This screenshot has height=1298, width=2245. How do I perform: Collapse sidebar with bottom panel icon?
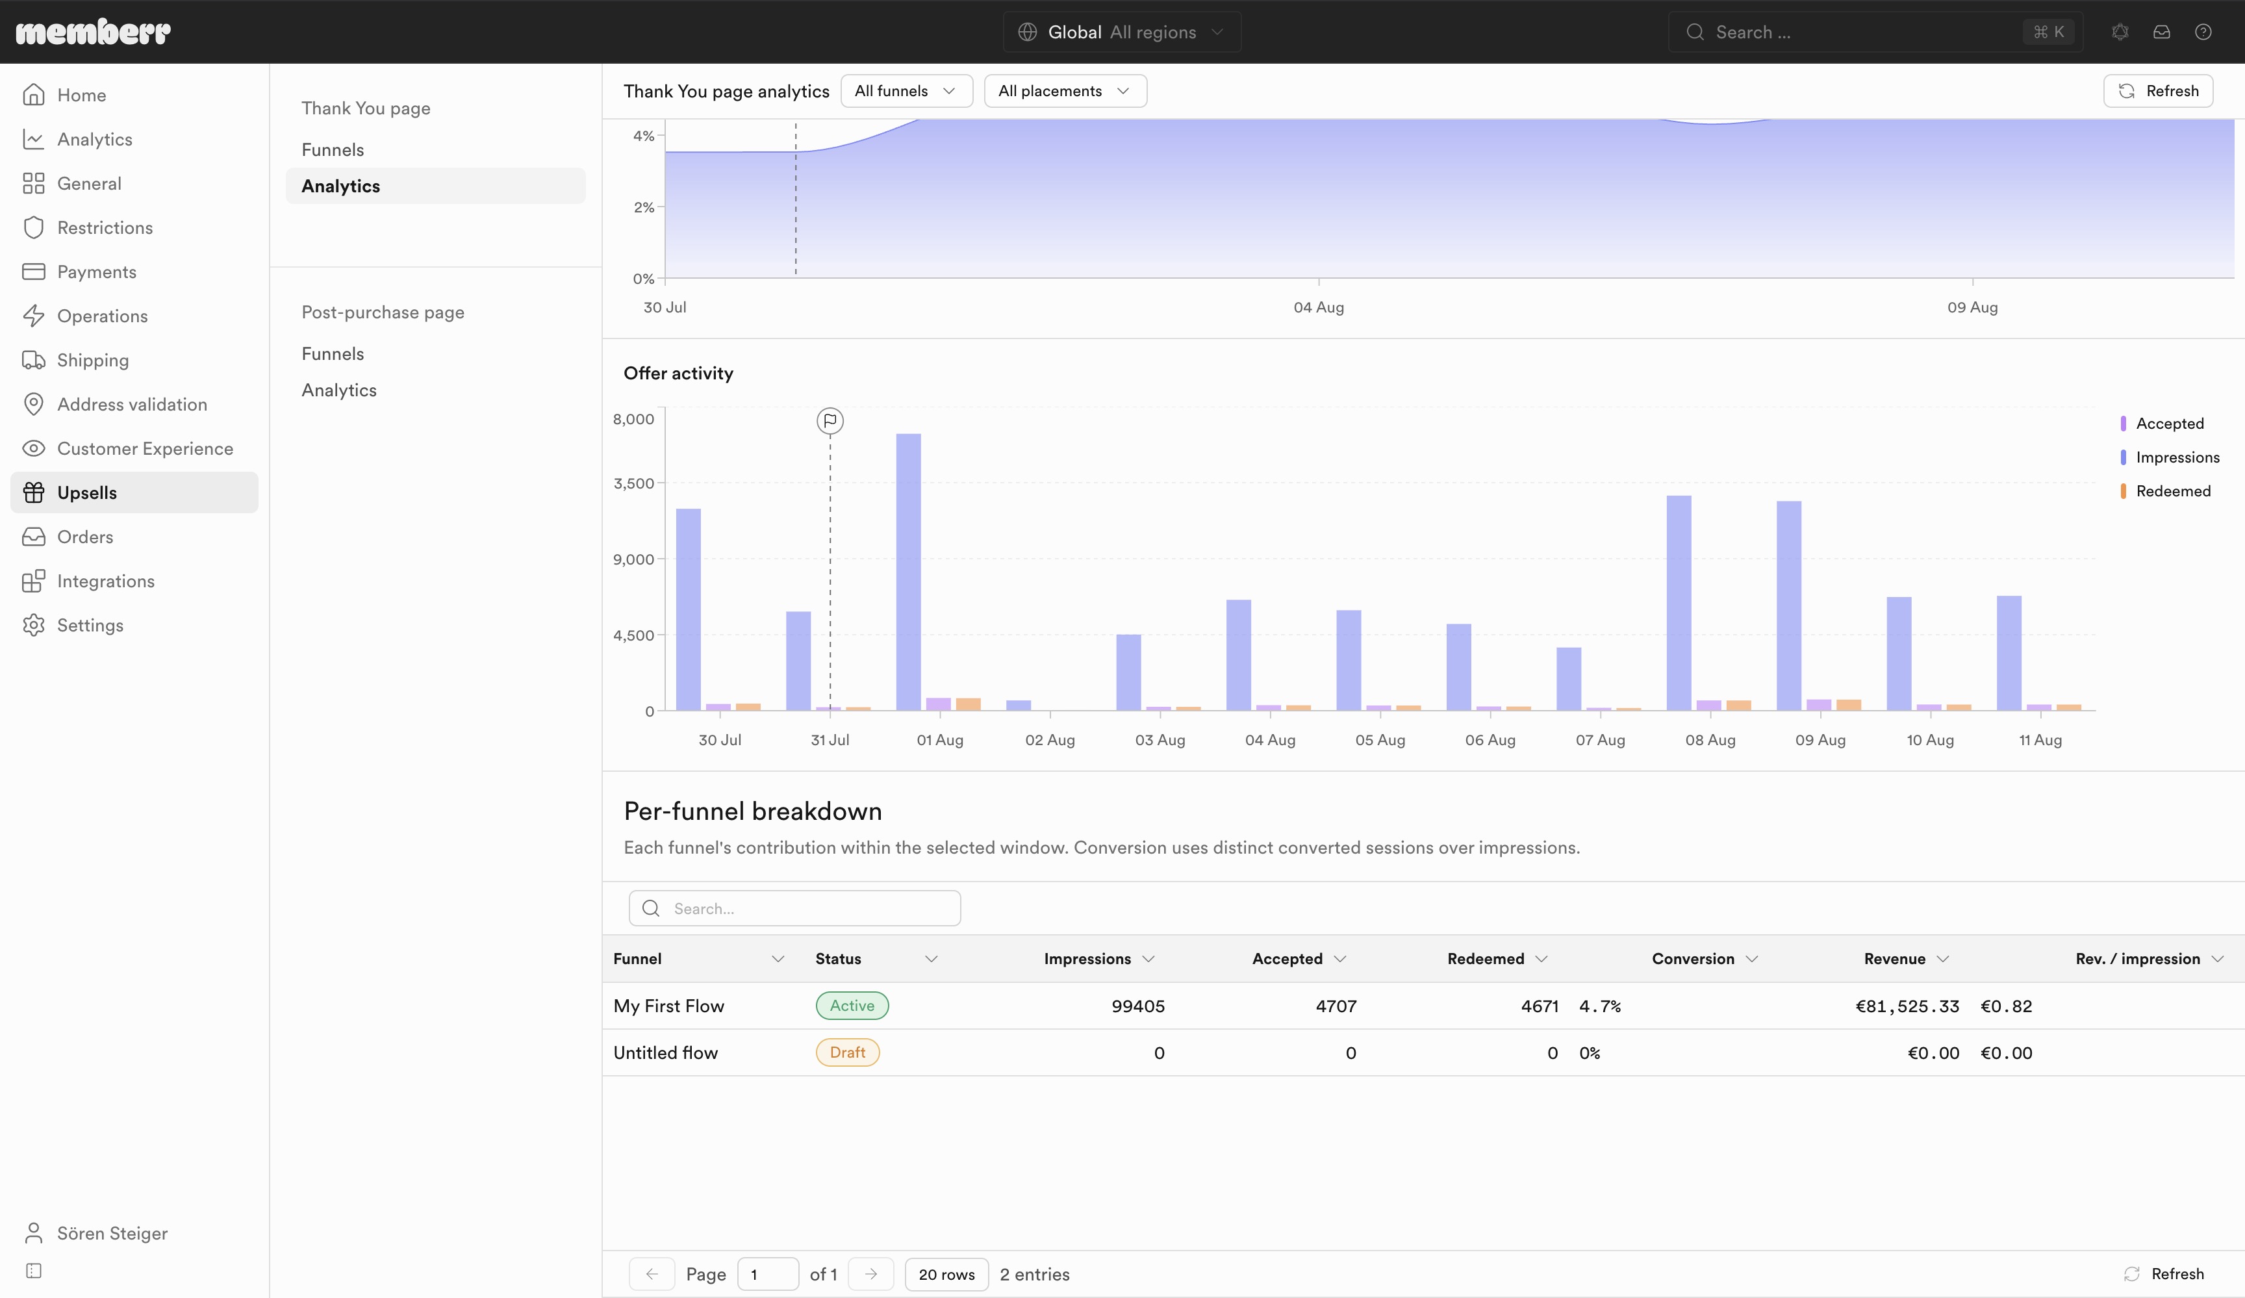click(34, 1270)
